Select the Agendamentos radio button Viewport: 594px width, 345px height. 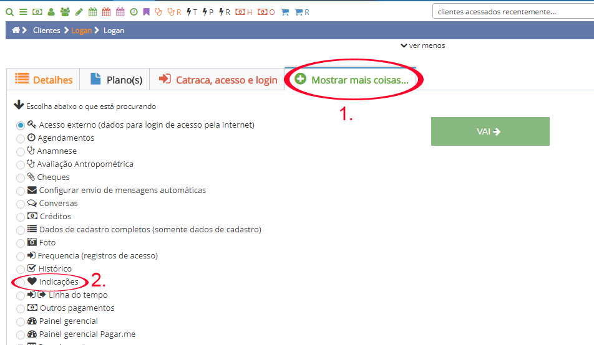pos(21,138)
